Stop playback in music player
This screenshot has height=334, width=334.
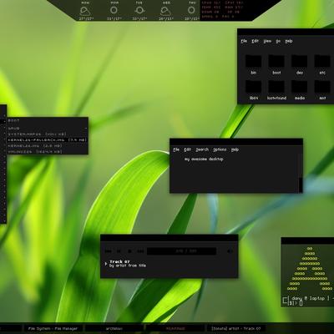click(129, 251)
